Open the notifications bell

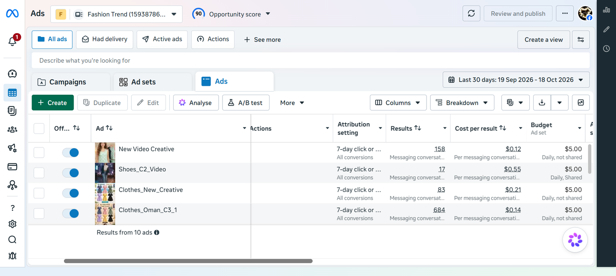[x=12, y=41]
